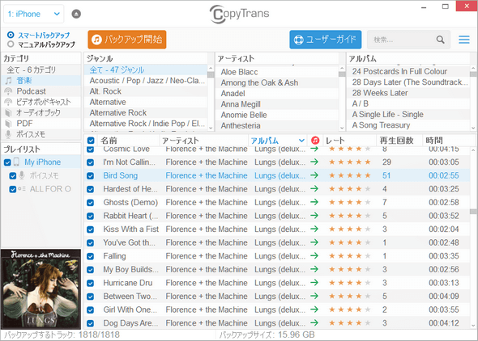Click the Podcast category icon
478x341 pixels.
tap(9, 91)
